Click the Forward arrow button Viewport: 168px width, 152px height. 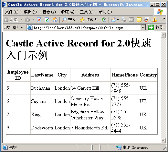(27, 20)
